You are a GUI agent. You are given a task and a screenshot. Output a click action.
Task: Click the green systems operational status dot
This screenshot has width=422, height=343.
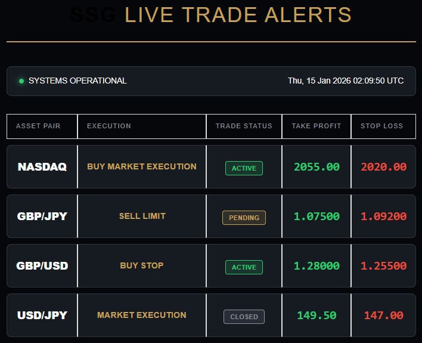coord(21,81)
